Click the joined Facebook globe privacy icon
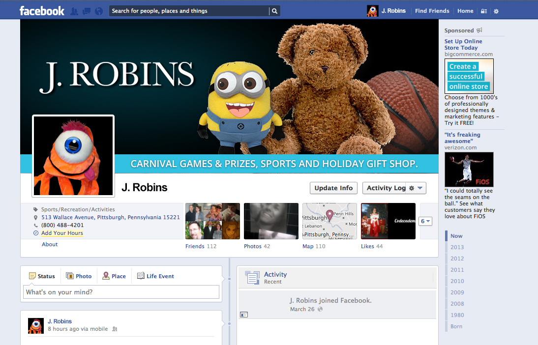 320,309
